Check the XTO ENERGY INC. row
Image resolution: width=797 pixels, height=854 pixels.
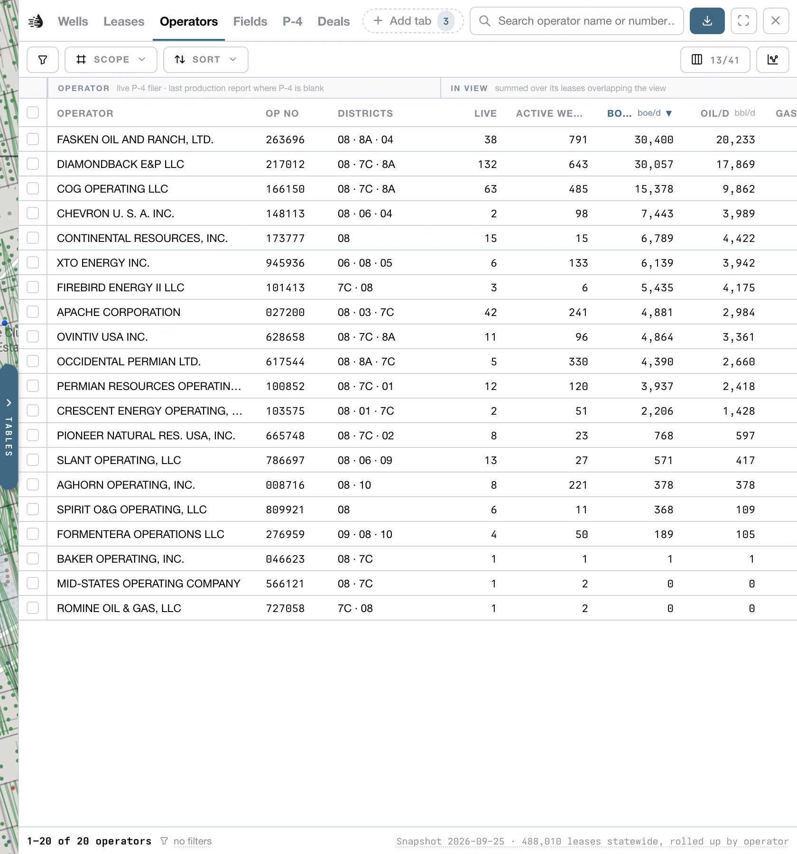(x=33, y=263)
